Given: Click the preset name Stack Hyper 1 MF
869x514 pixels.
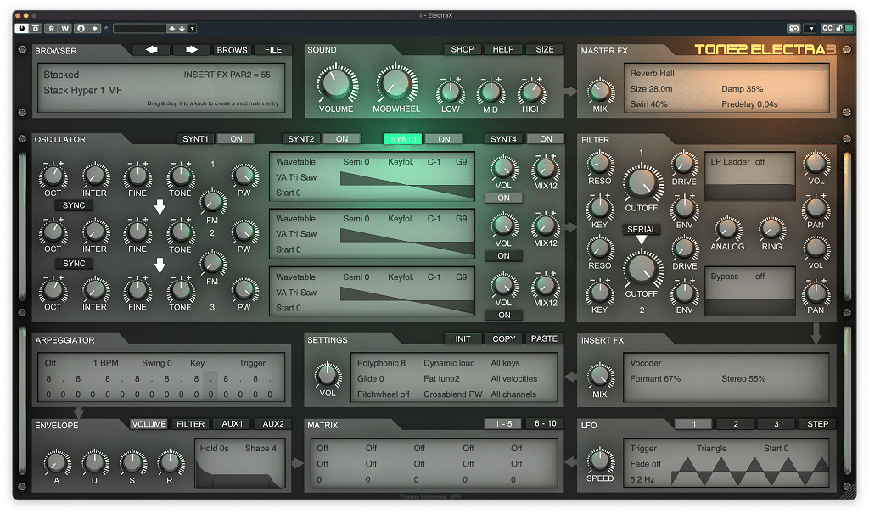Looking at the screenshot, I should point(83,90).
